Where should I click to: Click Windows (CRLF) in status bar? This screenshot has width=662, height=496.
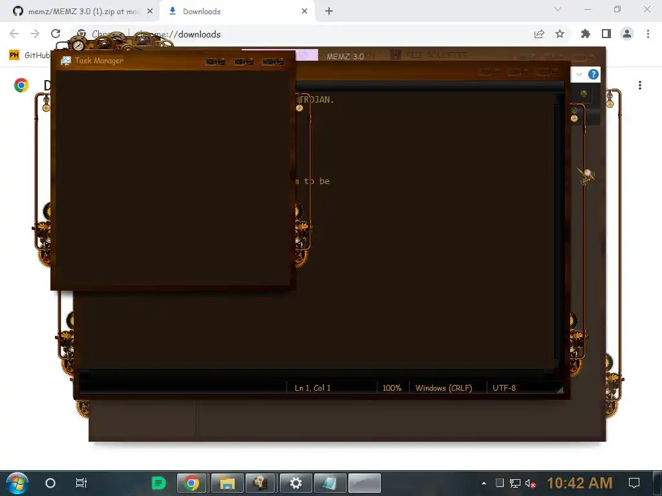[x=443, y=388]
